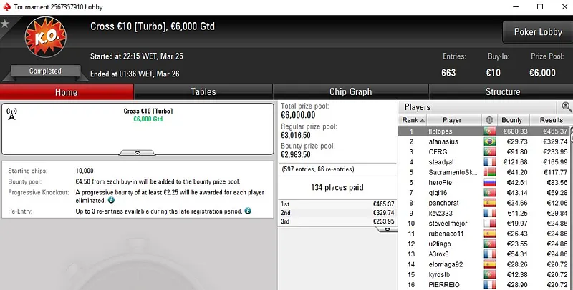Image resolution: width=573 pixels, height=290 pixels.
Task: Select player steadyal row
Action: point(451,162)
